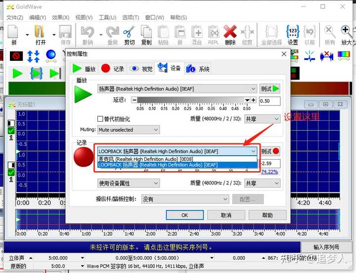Open the playback quality 共享 dropdown
This screenshot has height=273, width=356.
[x=262, y=119]
